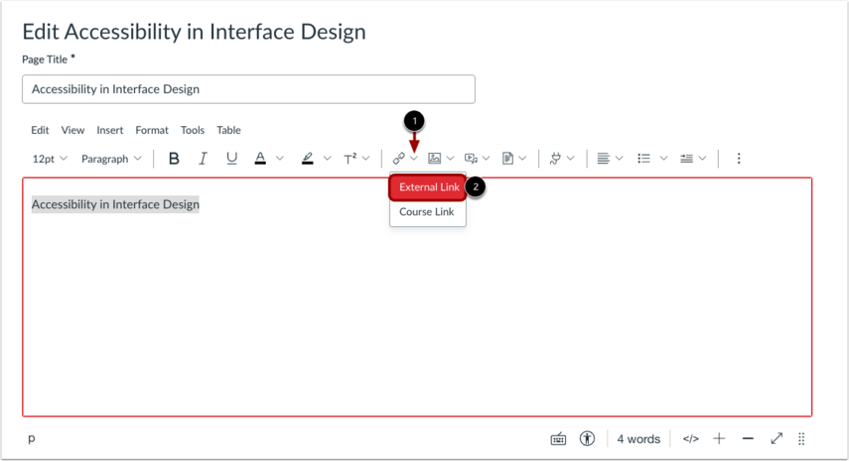Click the superscript icon
Viewport: 849px width, 461px height.
[351, 159]
